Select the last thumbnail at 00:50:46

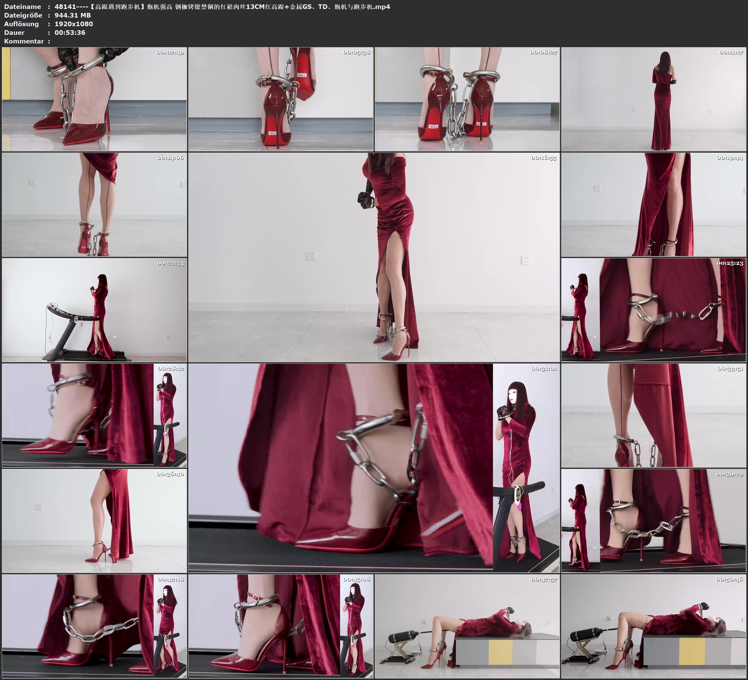coord(654,626)
